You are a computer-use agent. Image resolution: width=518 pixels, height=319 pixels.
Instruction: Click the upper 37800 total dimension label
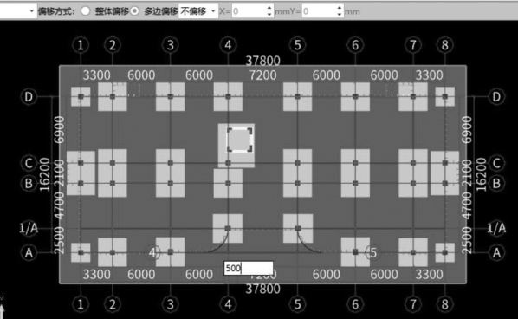click(x=263, y=61)
